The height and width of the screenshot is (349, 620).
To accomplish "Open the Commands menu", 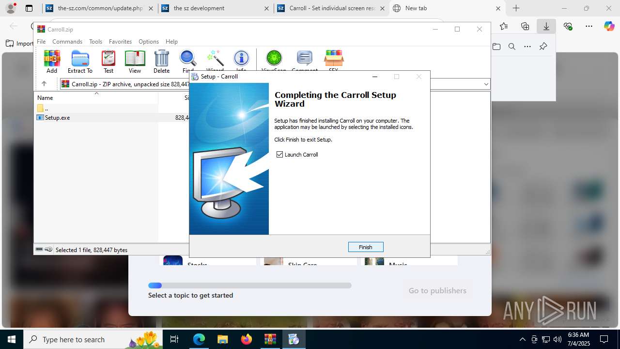I will [67, 42].
